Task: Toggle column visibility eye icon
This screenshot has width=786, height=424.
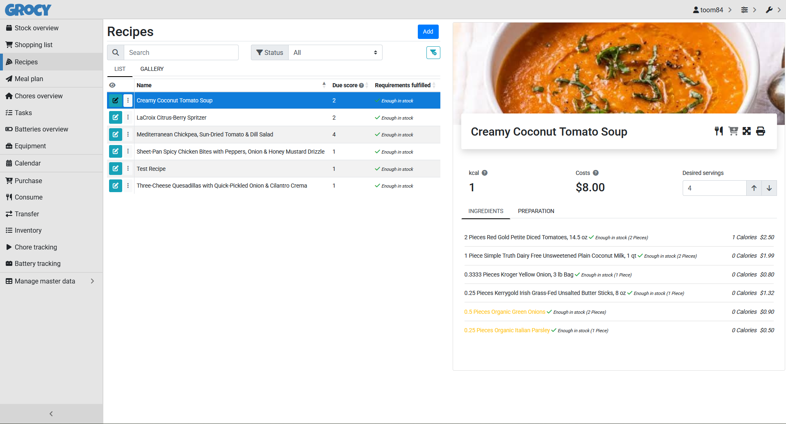Action: pyautogui.click(x=112, y=85)
